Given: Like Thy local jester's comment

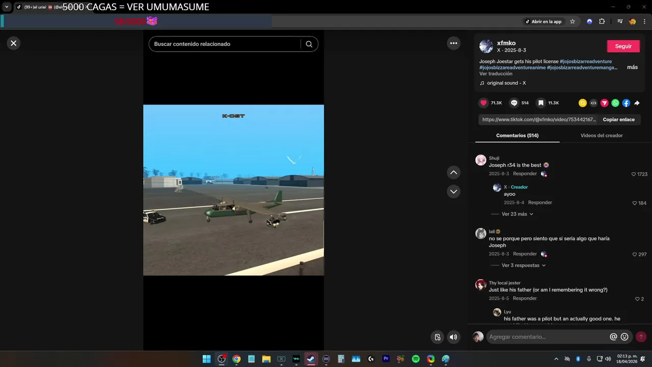Looking at the screenshot, I should 637,299.
